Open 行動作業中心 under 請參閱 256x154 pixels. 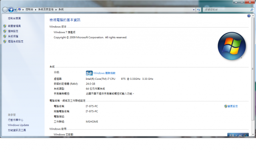tap(16, 120)
